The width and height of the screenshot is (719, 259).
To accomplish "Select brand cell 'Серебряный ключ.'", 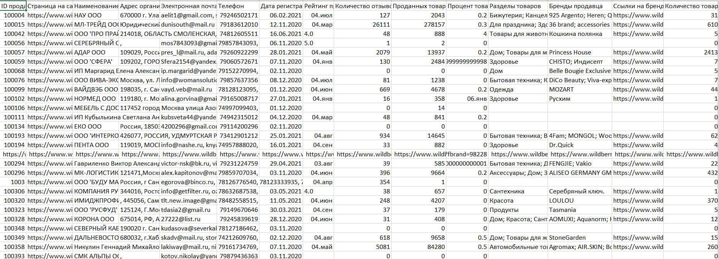I will (x=580, y=191).
